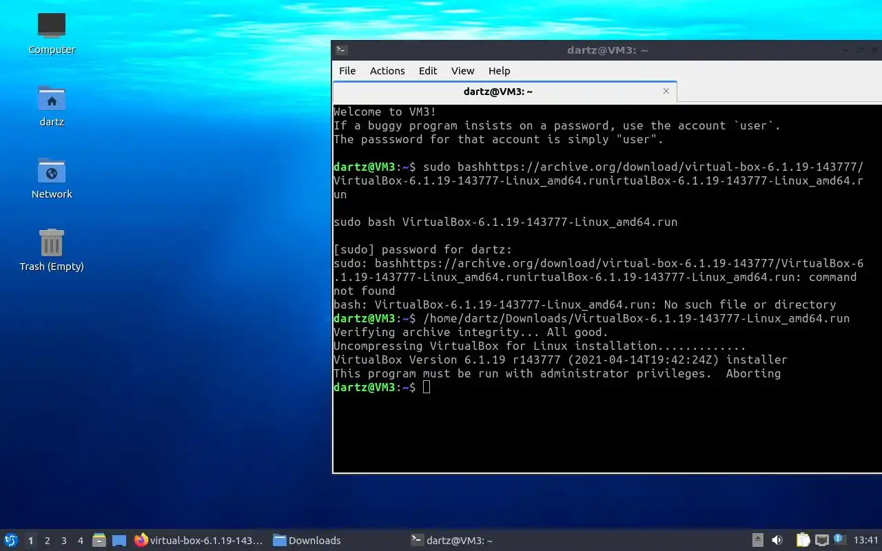Click the terminal cursor at the prompt
The height and width of the screenshot is (551, 882).
(x=427, y=387)
